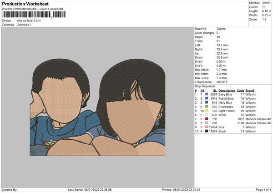This screenshot has width=273, height=193.
Task: Click the Colors value '10' in header
Action: (263, 7)
